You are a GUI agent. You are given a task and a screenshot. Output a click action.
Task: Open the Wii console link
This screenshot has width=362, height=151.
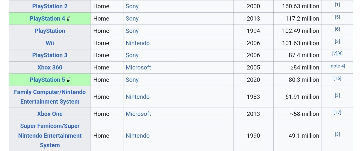[50, 43]
